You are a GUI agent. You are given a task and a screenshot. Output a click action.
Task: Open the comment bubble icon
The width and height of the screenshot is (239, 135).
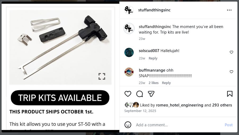139,94
